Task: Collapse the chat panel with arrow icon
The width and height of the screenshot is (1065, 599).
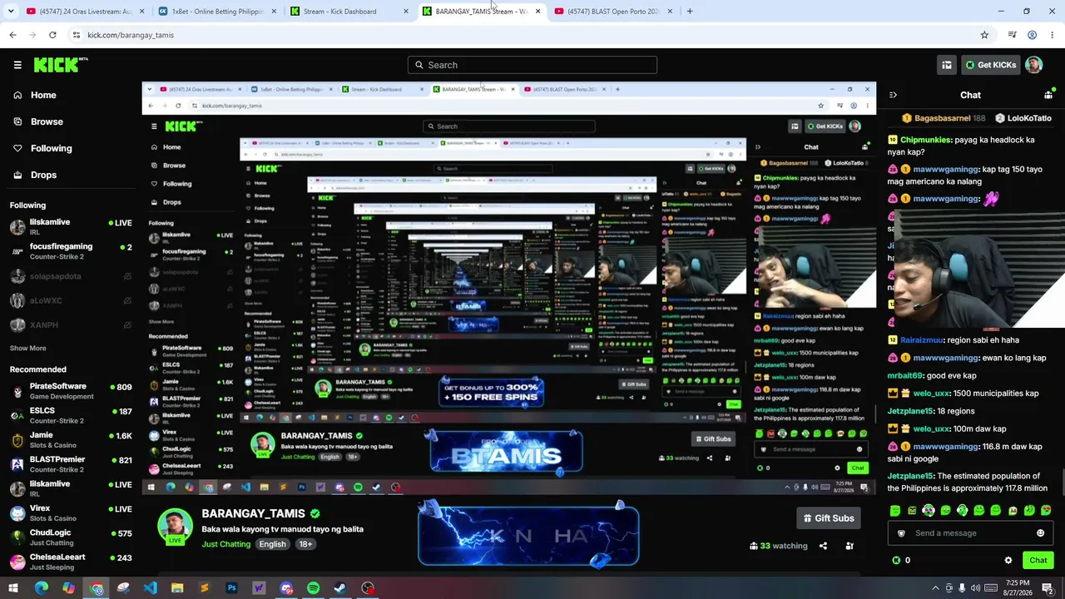Action: (x=893, y=95)
